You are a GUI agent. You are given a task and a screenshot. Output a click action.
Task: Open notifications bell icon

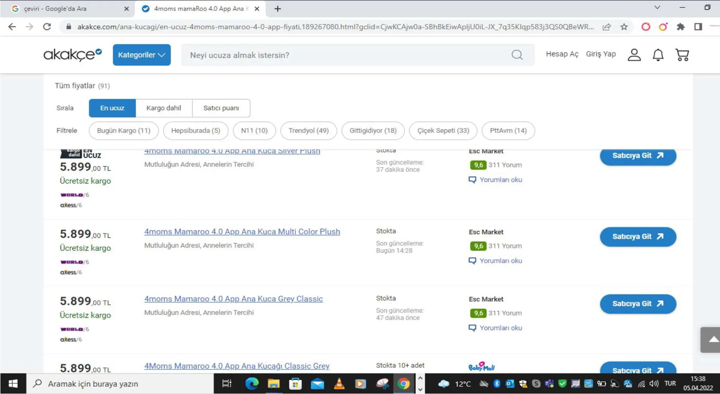click(658, 55)
